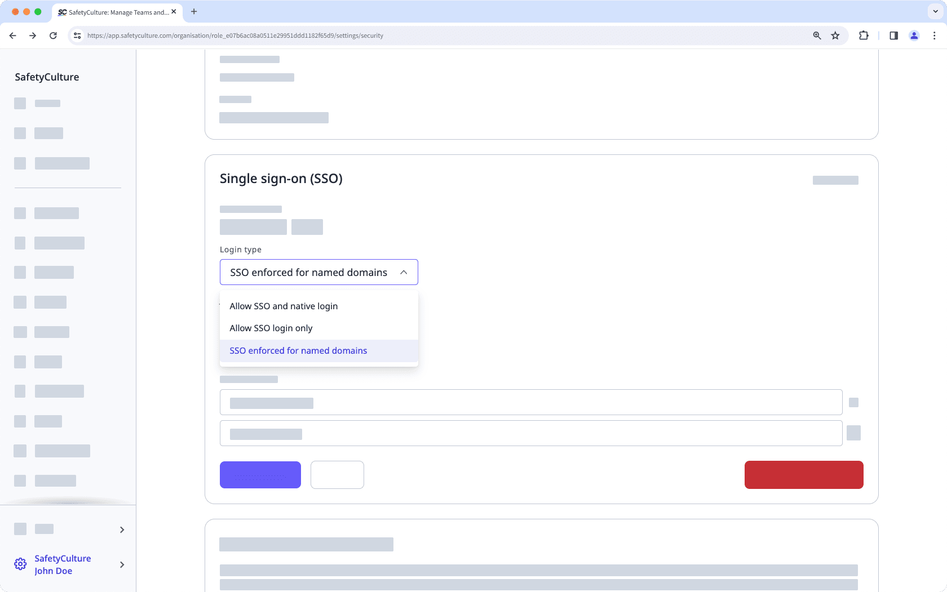Screen dimensions: 947x592
Task: Select Allow SSO and native login
Action: pyautogui.click(x=284, y=306)
